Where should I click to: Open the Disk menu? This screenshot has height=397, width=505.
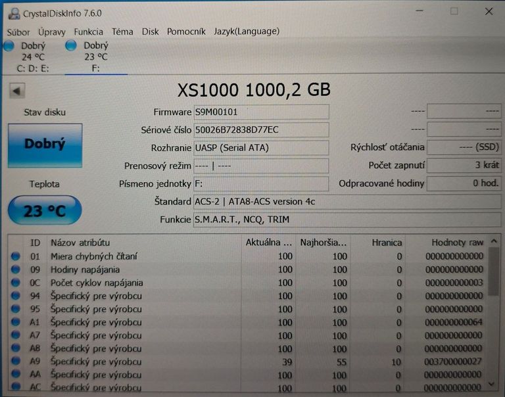tap(150, 32)
